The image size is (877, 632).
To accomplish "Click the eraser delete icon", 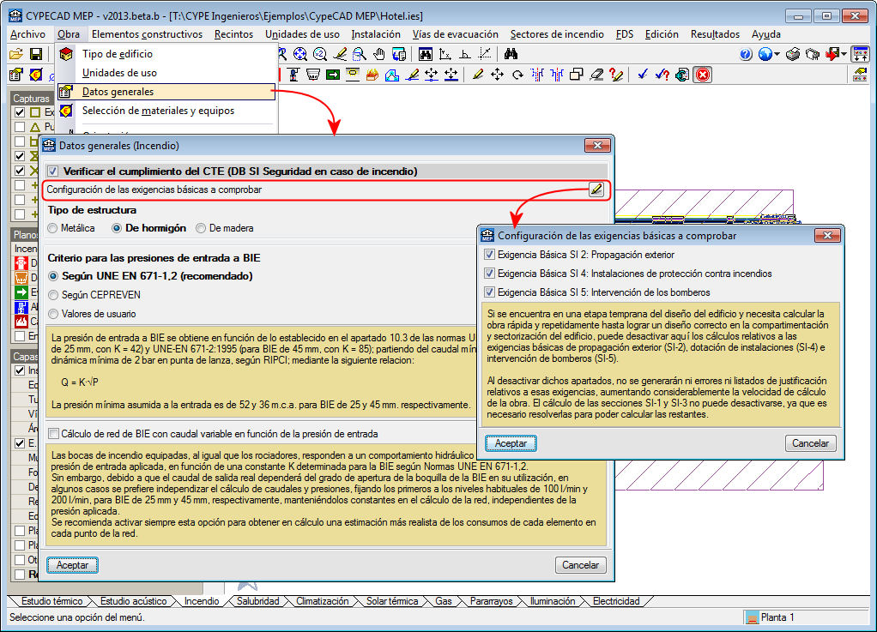I will [x=596, y=75].
